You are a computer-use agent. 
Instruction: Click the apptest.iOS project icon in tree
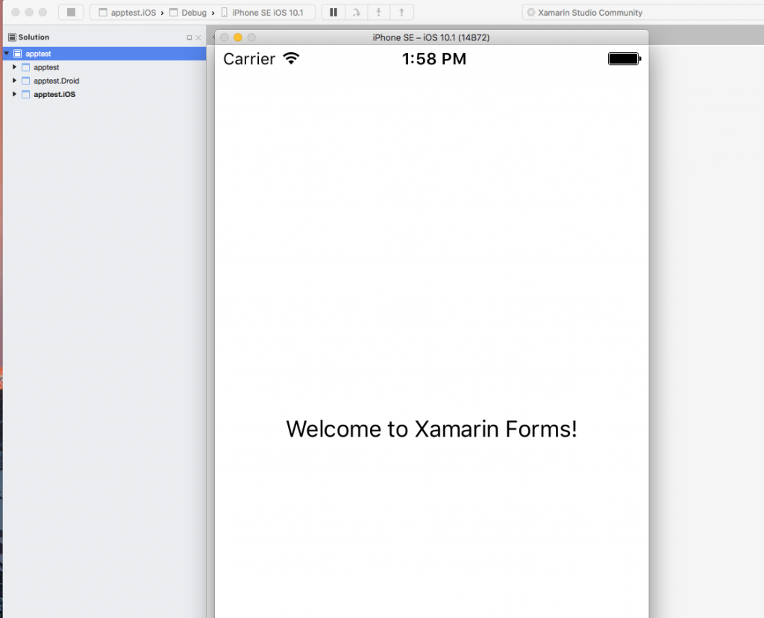pyautogui.click(x=26, y=95)
